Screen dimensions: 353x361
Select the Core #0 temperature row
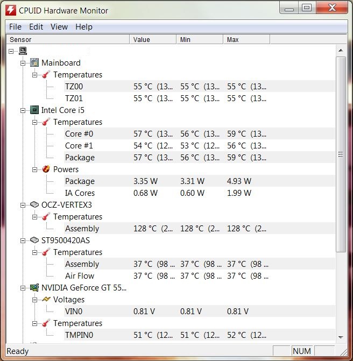200,134
